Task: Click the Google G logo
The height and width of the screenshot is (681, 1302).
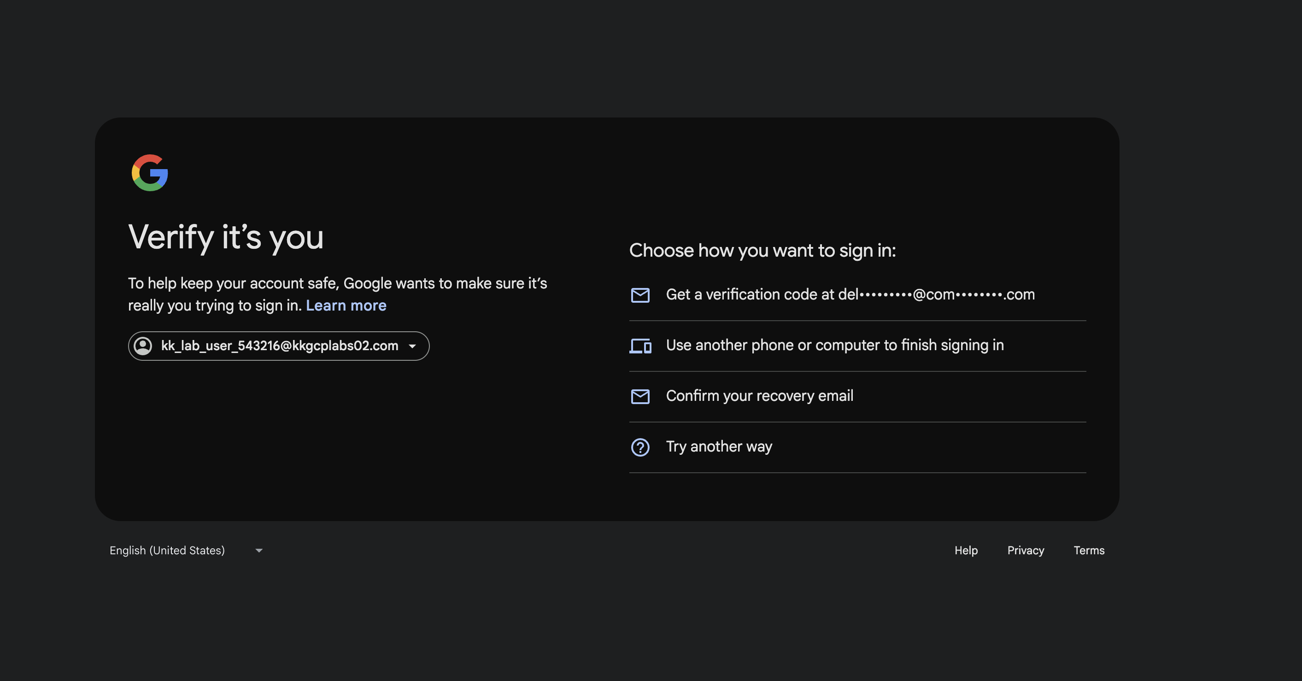Action: [150, 173]
